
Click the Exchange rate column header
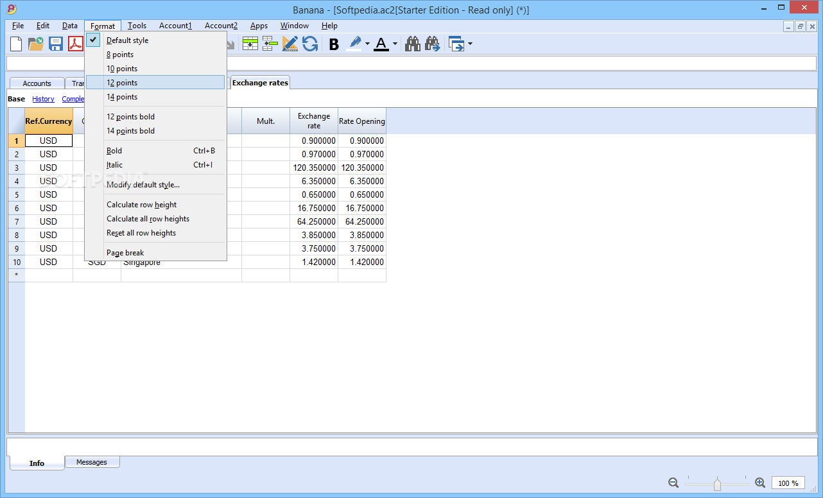[x=314, y=121]
